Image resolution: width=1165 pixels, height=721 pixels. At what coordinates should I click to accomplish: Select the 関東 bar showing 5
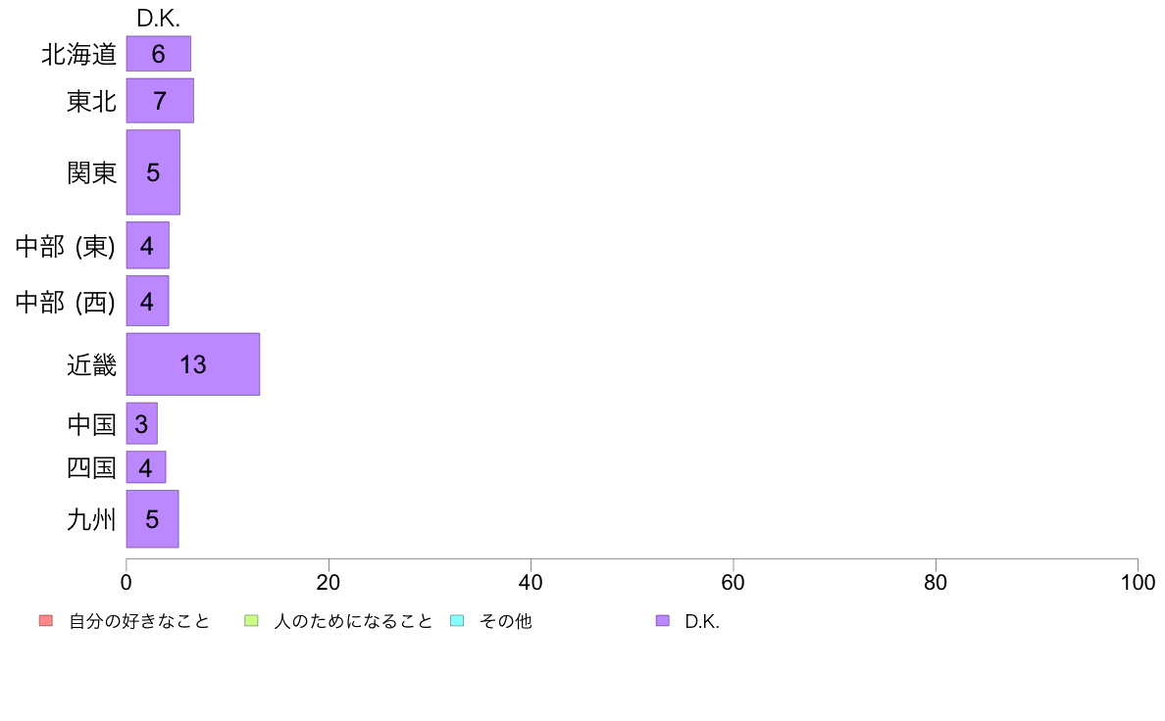[153, 172]
